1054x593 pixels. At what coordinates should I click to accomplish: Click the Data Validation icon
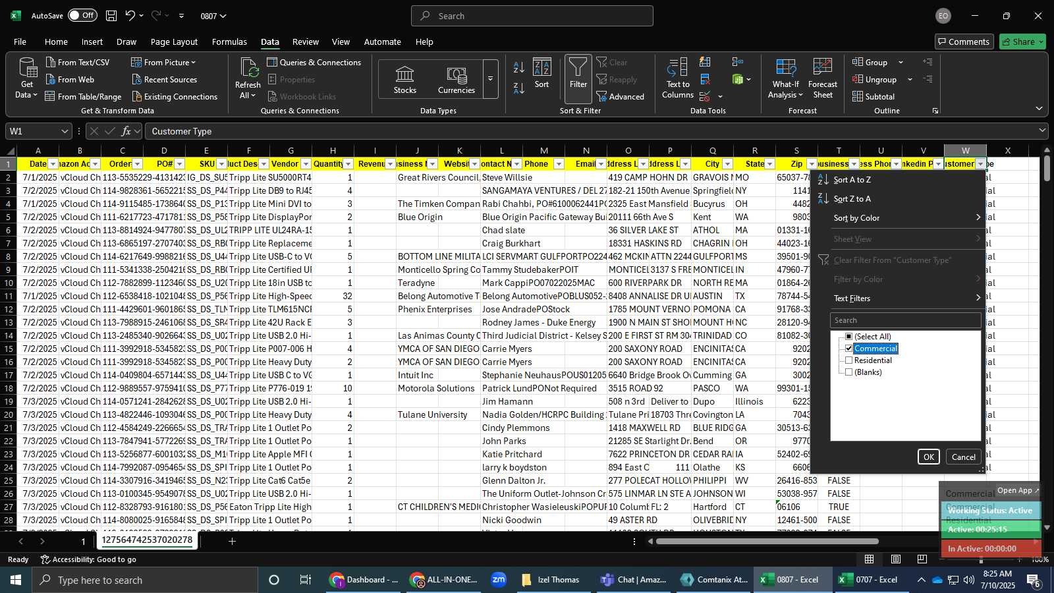(x=705, y=96)
